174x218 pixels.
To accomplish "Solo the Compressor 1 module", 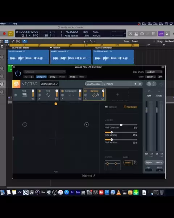I will point(62,95).
